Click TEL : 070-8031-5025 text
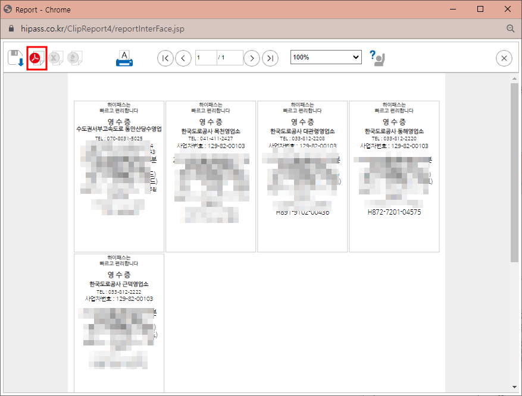The image size is (522, 396). (119, 139)
